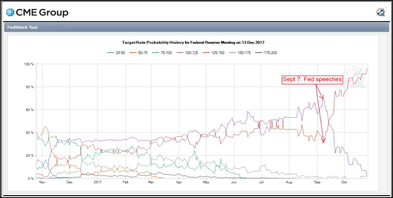Click the 100 % label on the y-axis

29,64
